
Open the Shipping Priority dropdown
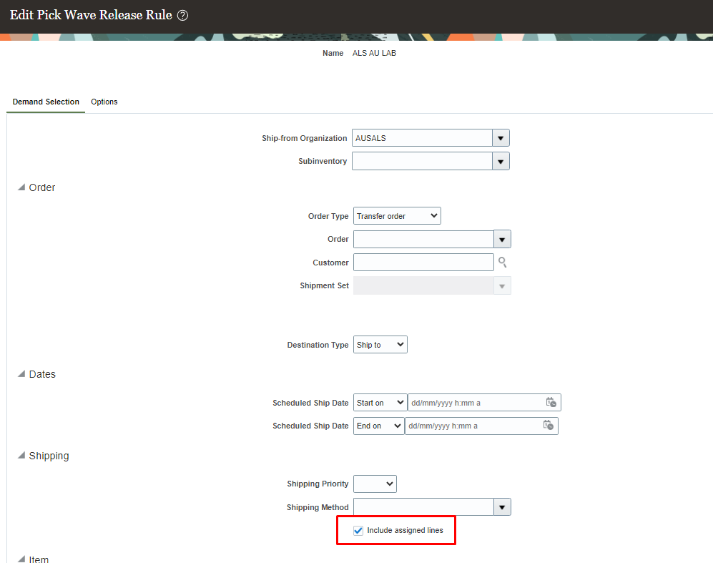coord(375,484)
